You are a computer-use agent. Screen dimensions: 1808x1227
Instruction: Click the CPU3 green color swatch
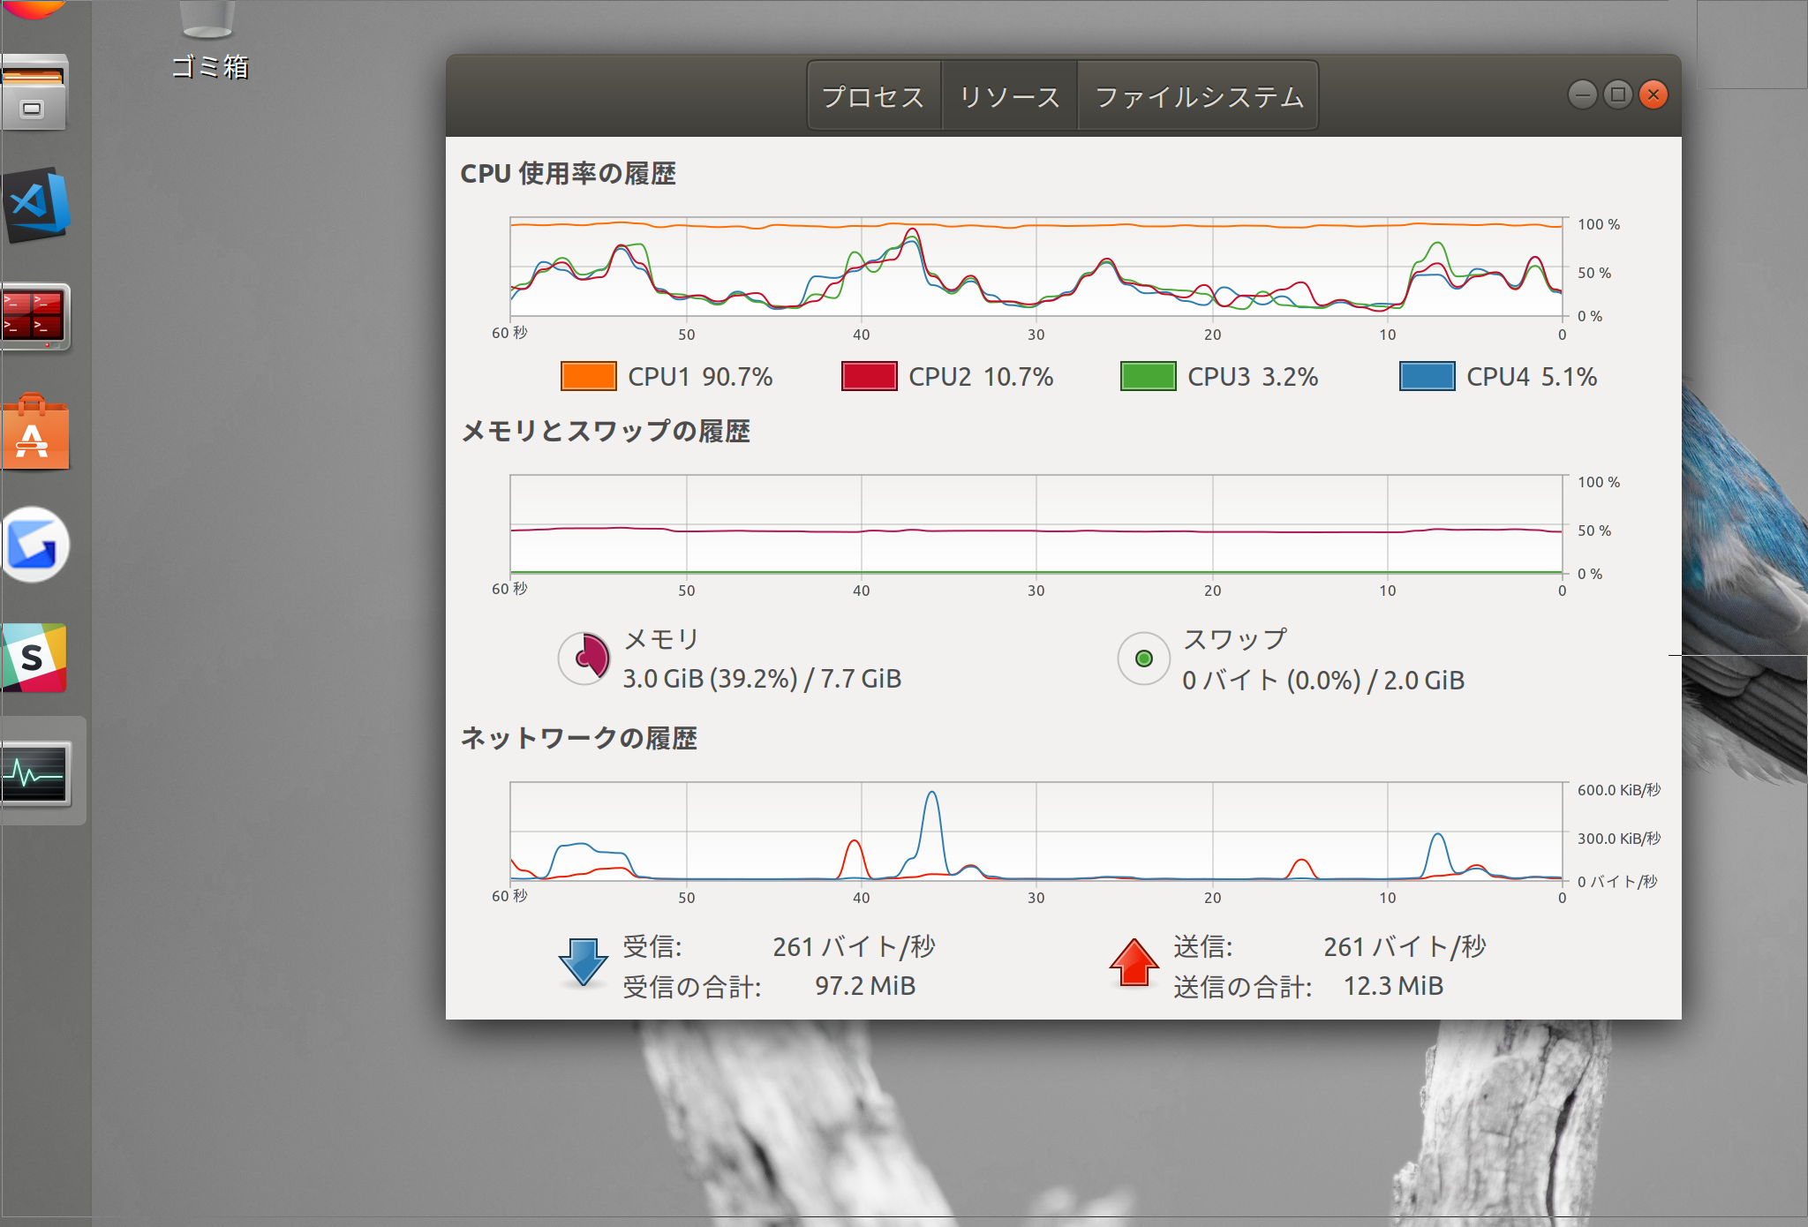1148,376
